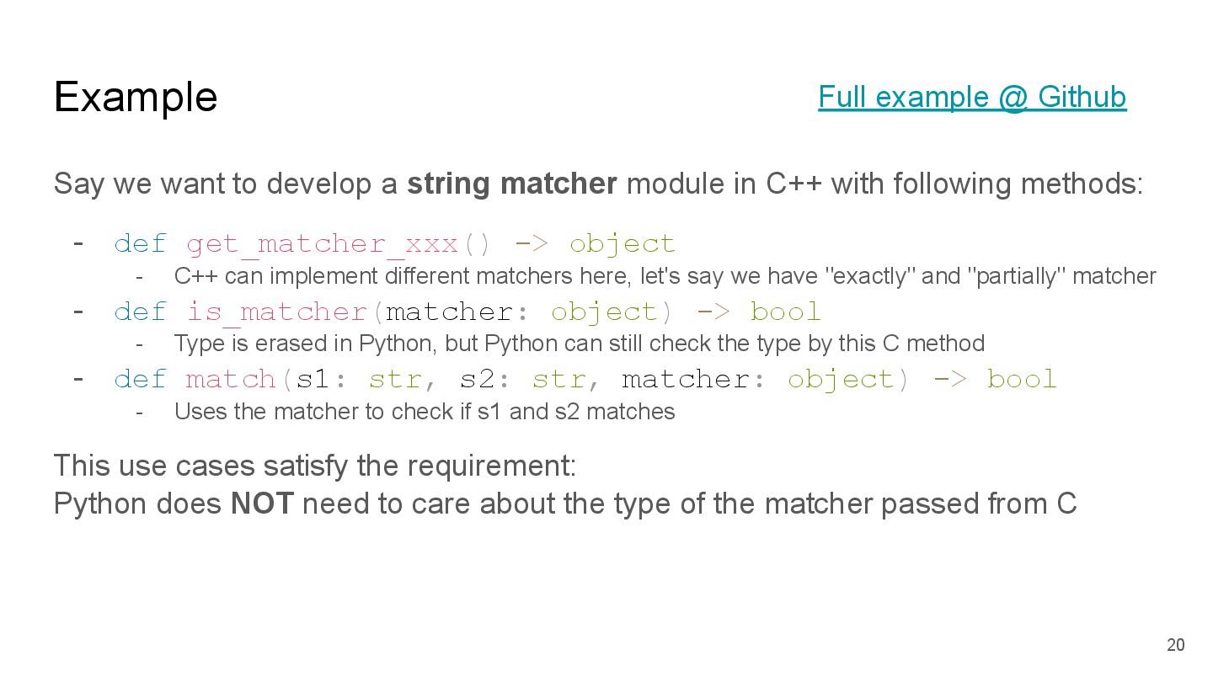Click the slide number 20

1175,645
